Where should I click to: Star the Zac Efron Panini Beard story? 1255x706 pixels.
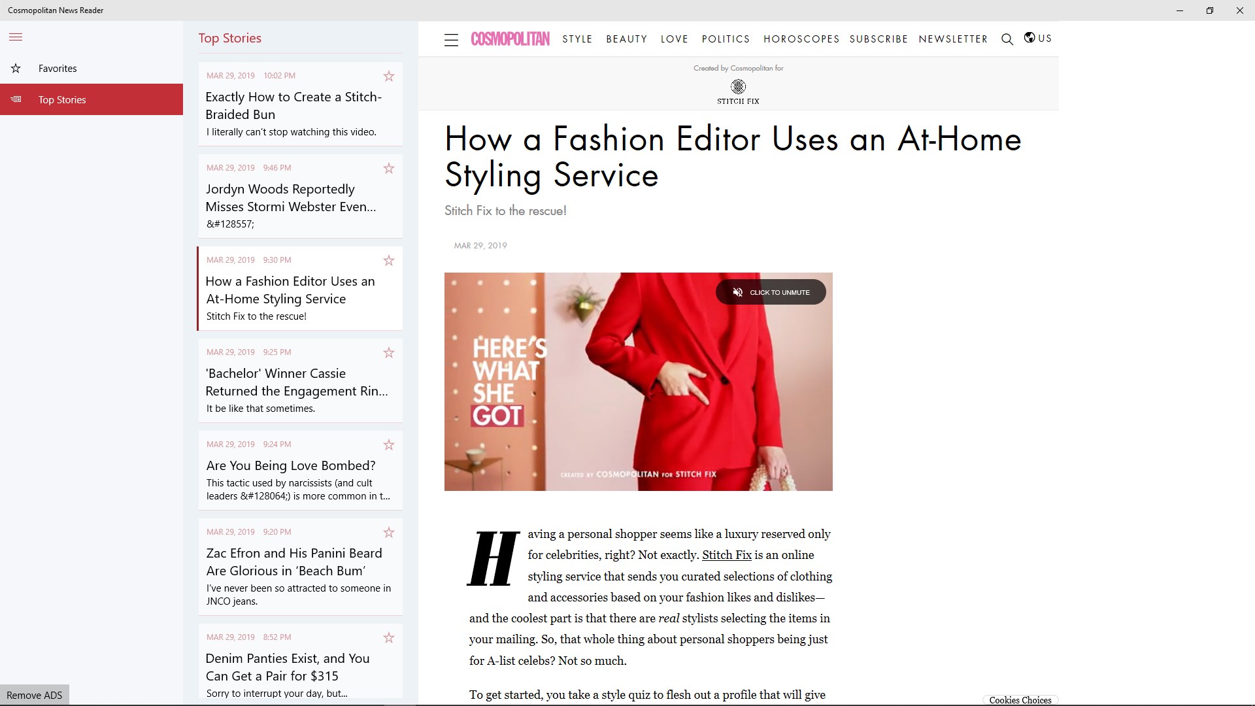389,533
